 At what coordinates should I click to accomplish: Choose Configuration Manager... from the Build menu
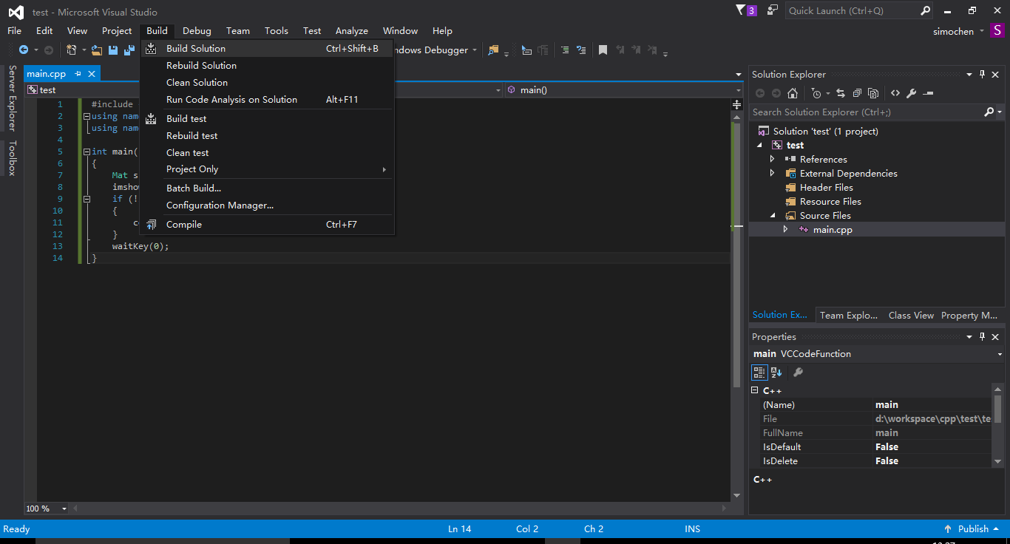pyautogui.click(x=267, y=205)
